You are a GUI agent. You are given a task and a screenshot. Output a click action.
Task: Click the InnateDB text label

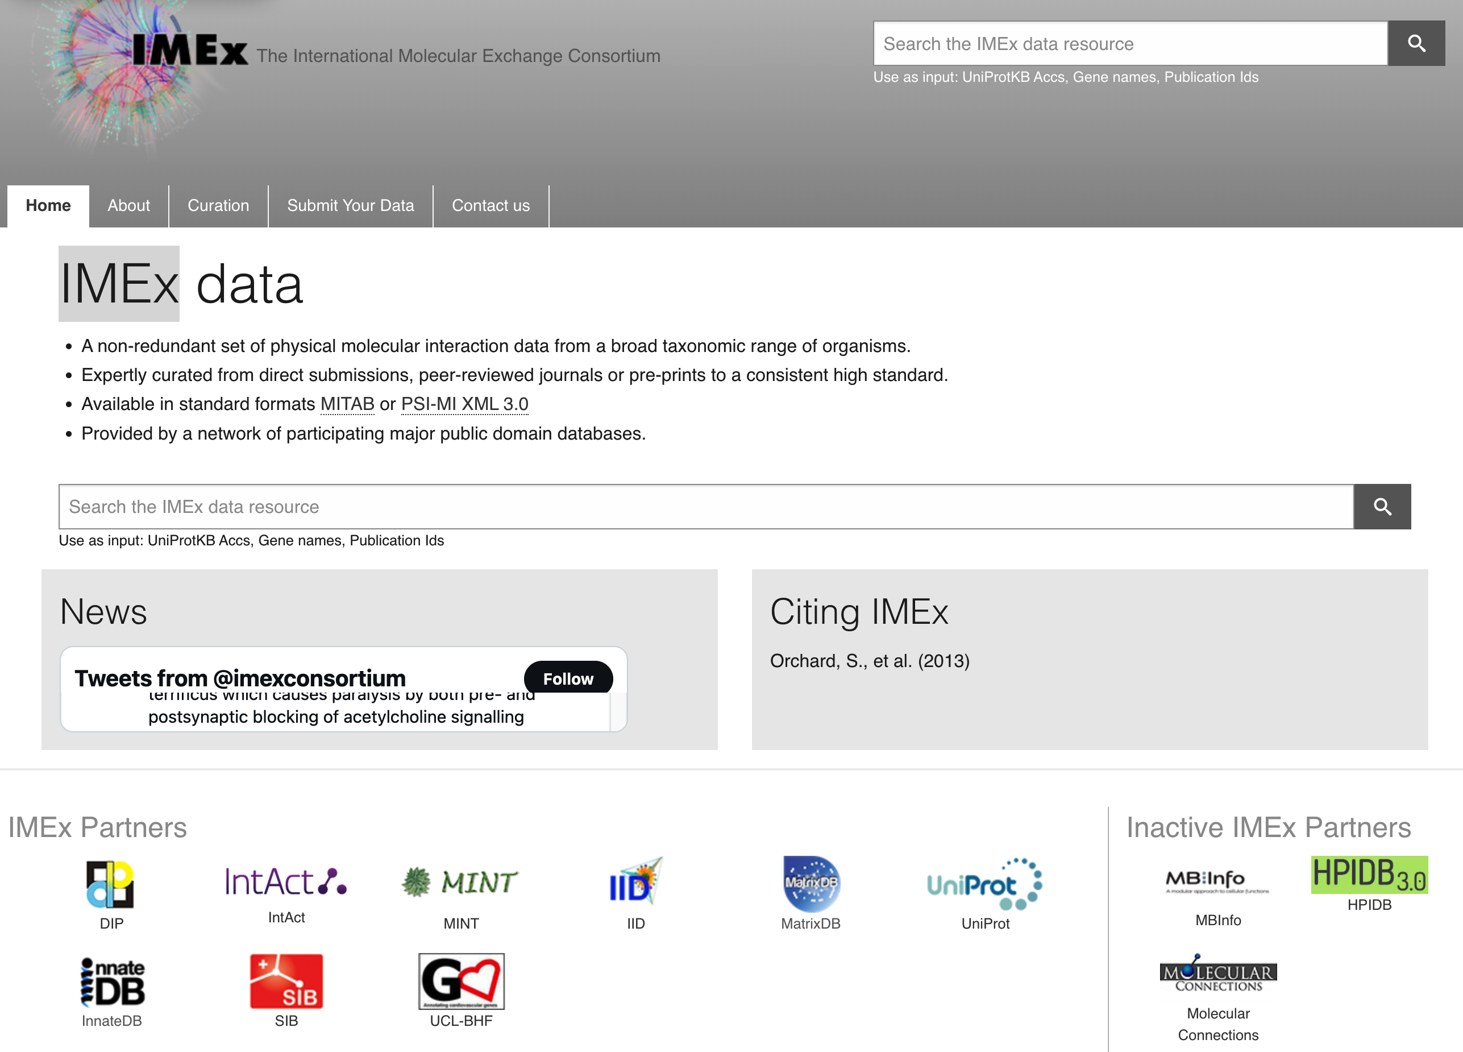point(111,1021)
